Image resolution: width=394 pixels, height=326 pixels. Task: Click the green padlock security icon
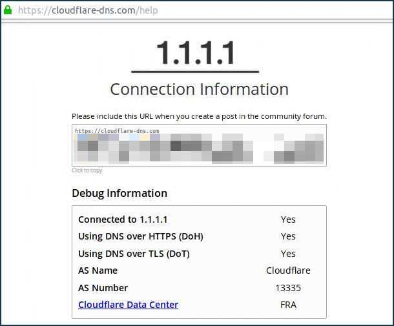tap(8, 10)
